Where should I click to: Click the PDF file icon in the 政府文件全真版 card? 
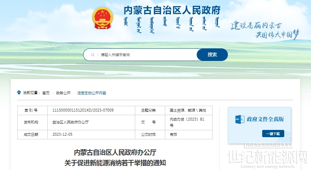tap(240, 119)
